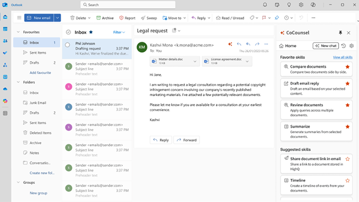Expand the New email dropdown arrow
359x202 pixels.
(x=57, y=18)
